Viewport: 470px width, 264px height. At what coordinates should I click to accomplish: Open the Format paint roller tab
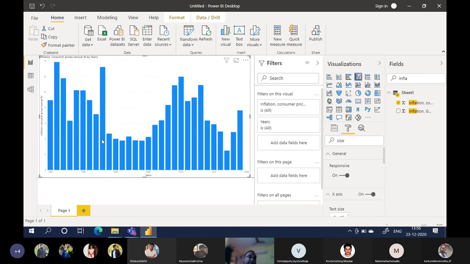click(348, 128)
